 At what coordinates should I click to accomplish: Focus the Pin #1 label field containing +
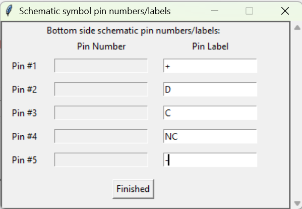210,66
